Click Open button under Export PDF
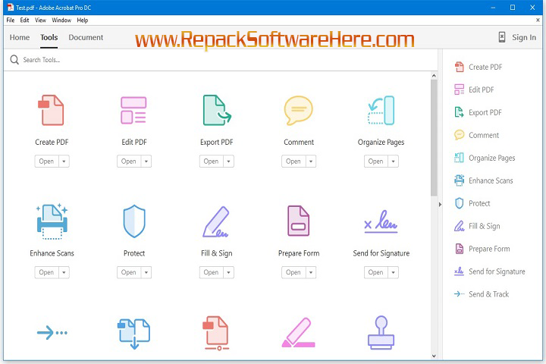This screenshot has width=546, height=364. [x=212, y=162]
